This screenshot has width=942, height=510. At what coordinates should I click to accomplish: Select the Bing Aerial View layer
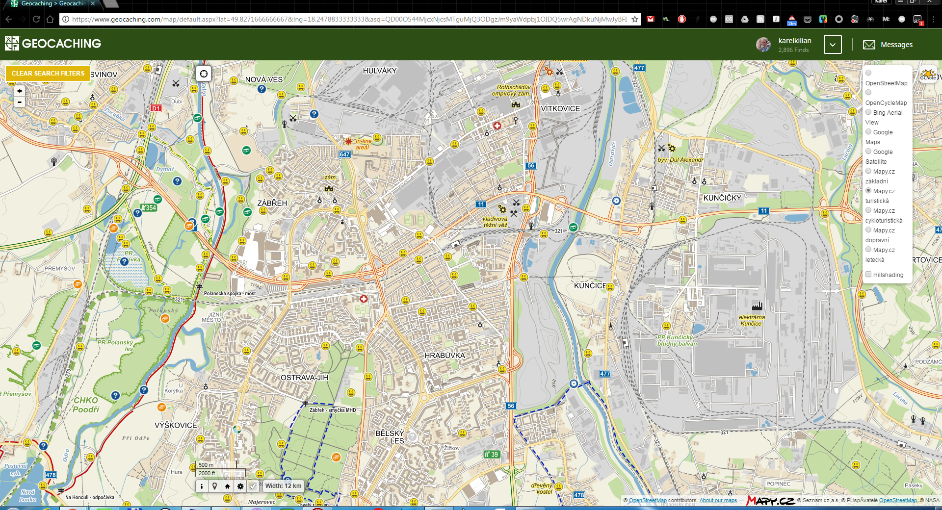[x=868, y=112]
